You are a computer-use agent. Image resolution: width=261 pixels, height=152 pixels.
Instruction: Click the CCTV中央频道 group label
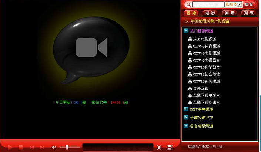[201, 109]
